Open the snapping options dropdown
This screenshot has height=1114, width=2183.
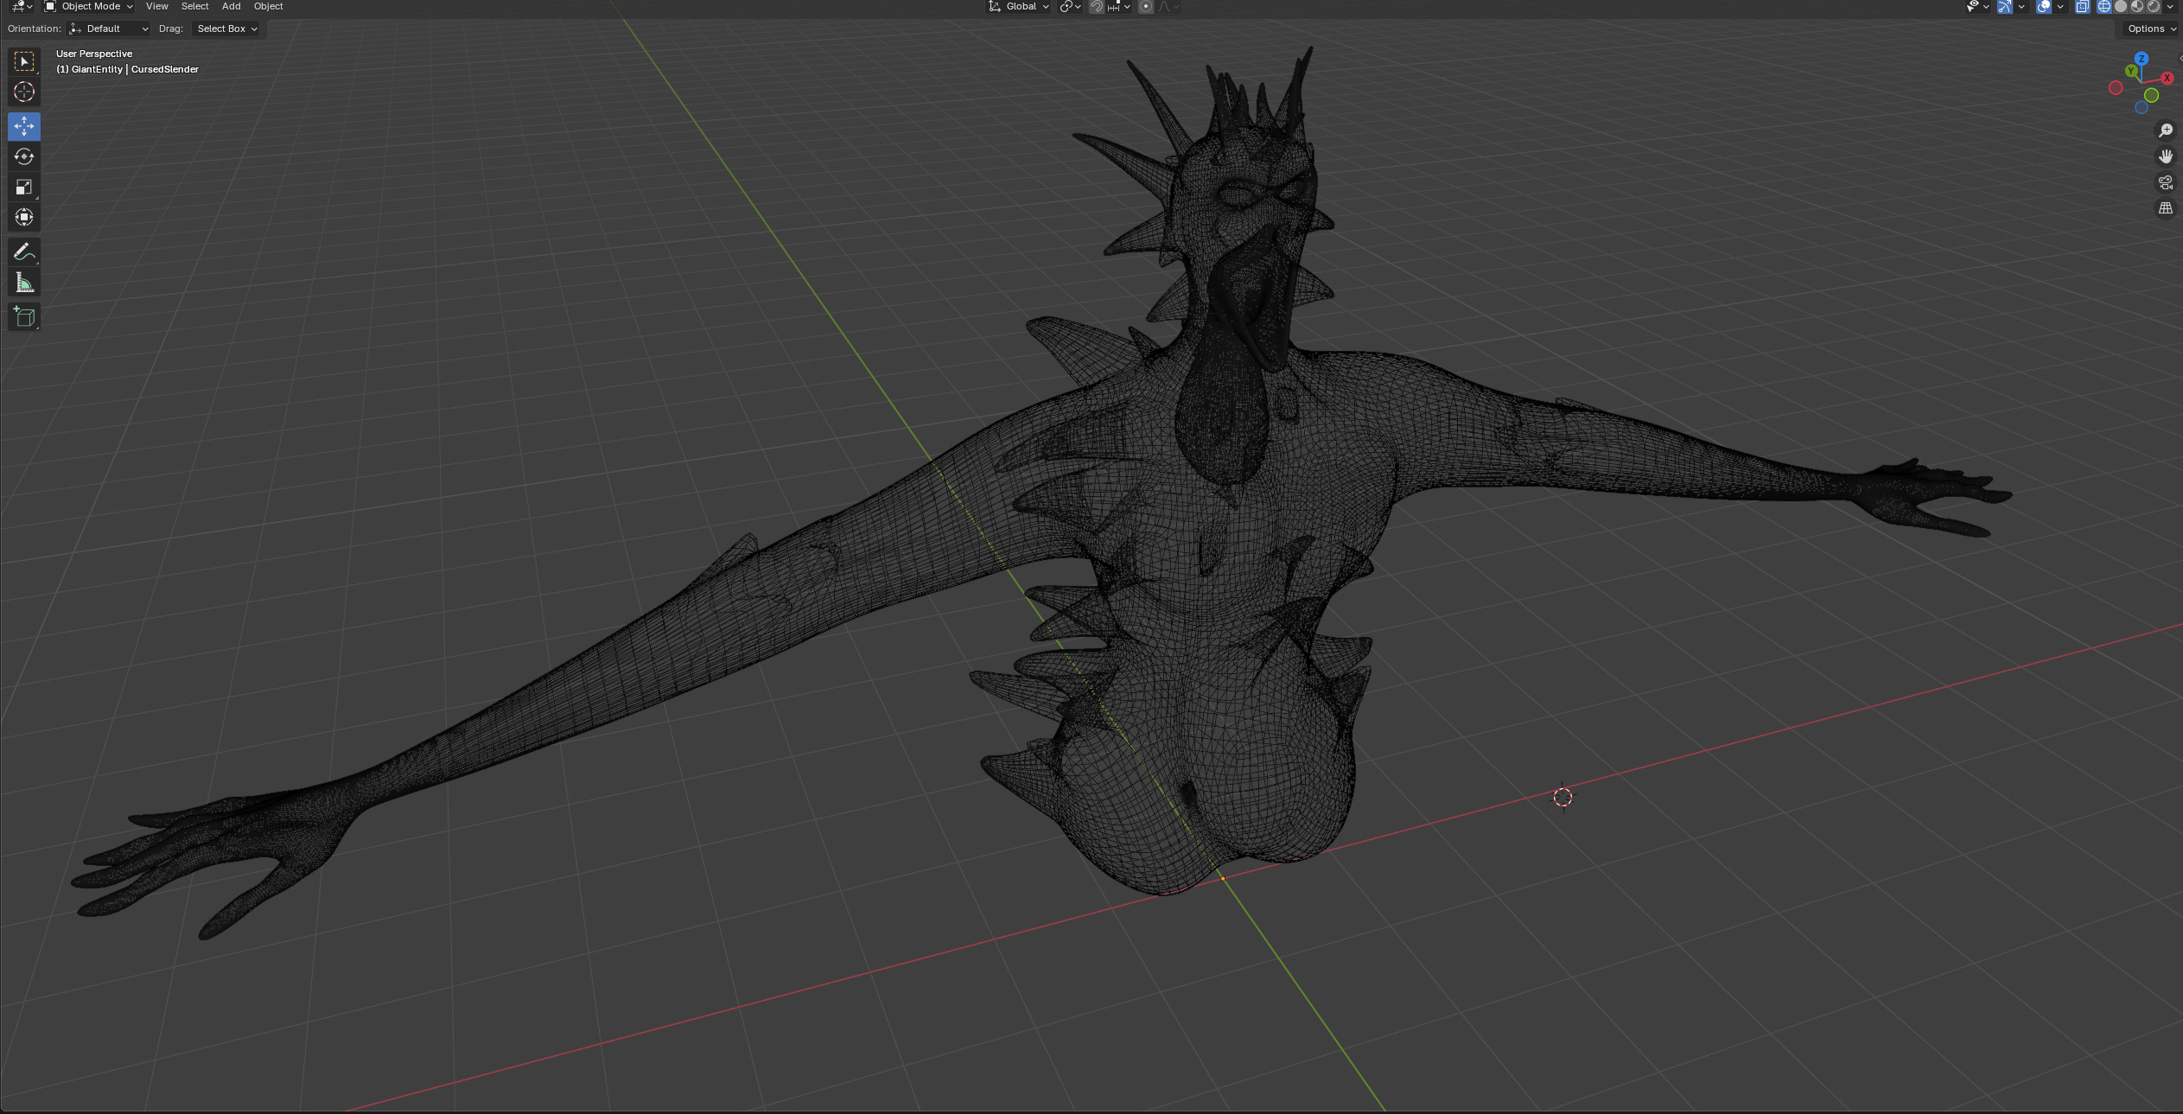(x=1119, y=6)
